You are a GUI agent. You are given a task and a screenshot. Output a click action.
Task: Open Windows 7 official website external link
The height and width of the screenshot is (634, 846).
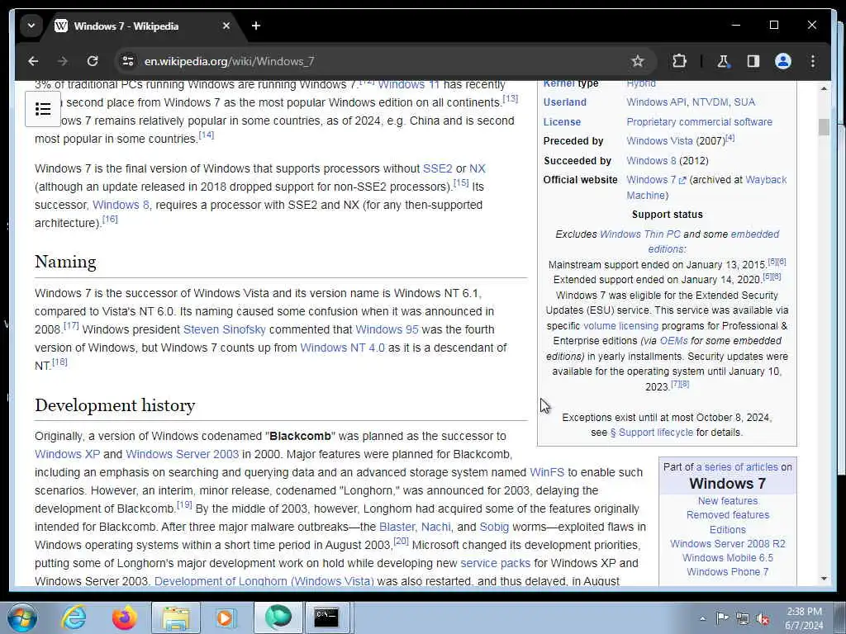click(656, 180)
